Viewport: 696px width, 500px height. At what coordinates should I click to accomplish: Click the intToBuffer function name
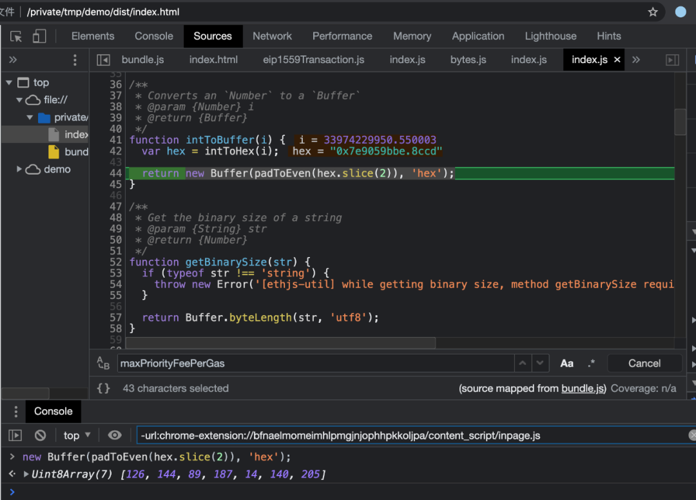click(x=220, y=140)
